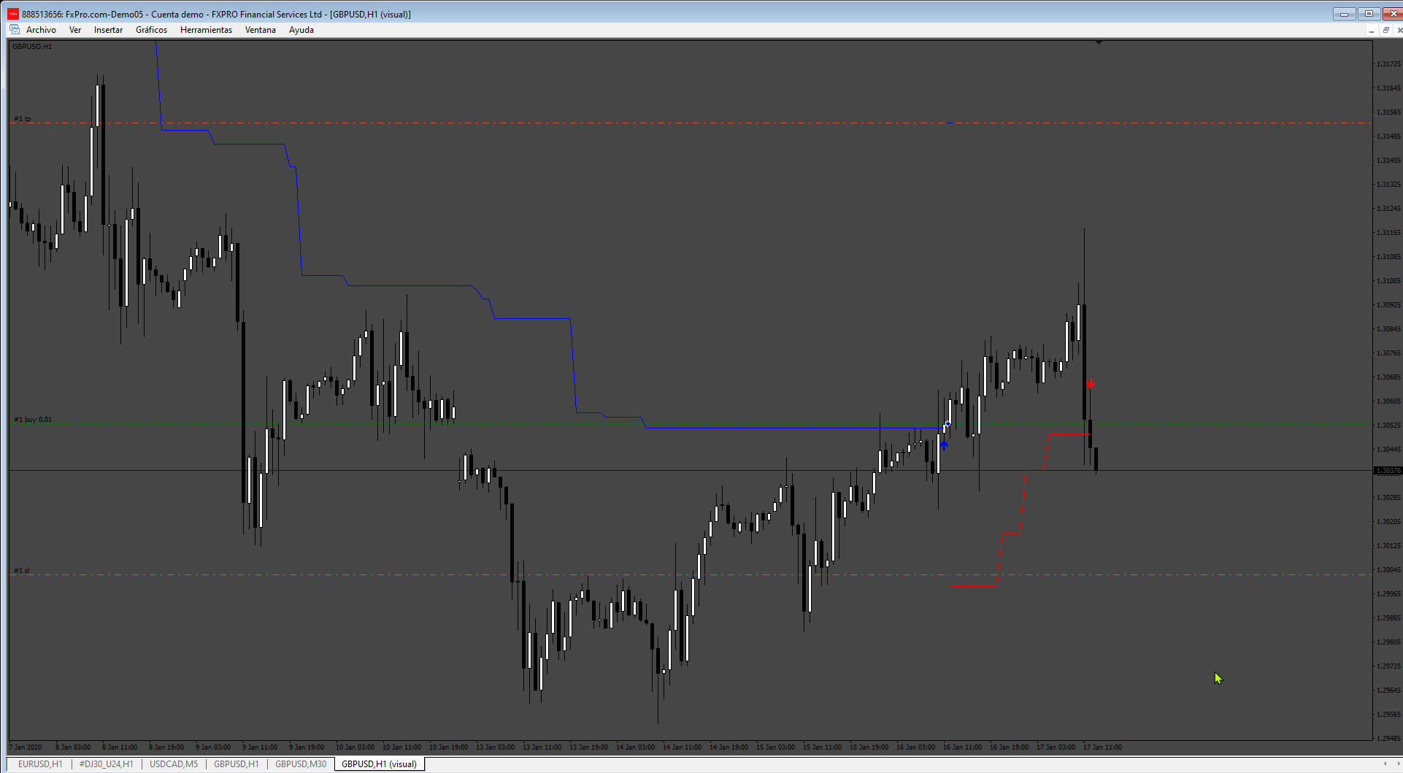
Task: Open the Archivo menu
Action: tap(41, 30)
